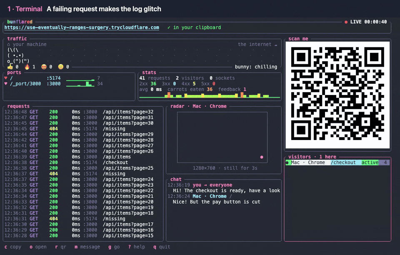Click the '41 requests' stat

pyautogui.click(x=155, y=78)
